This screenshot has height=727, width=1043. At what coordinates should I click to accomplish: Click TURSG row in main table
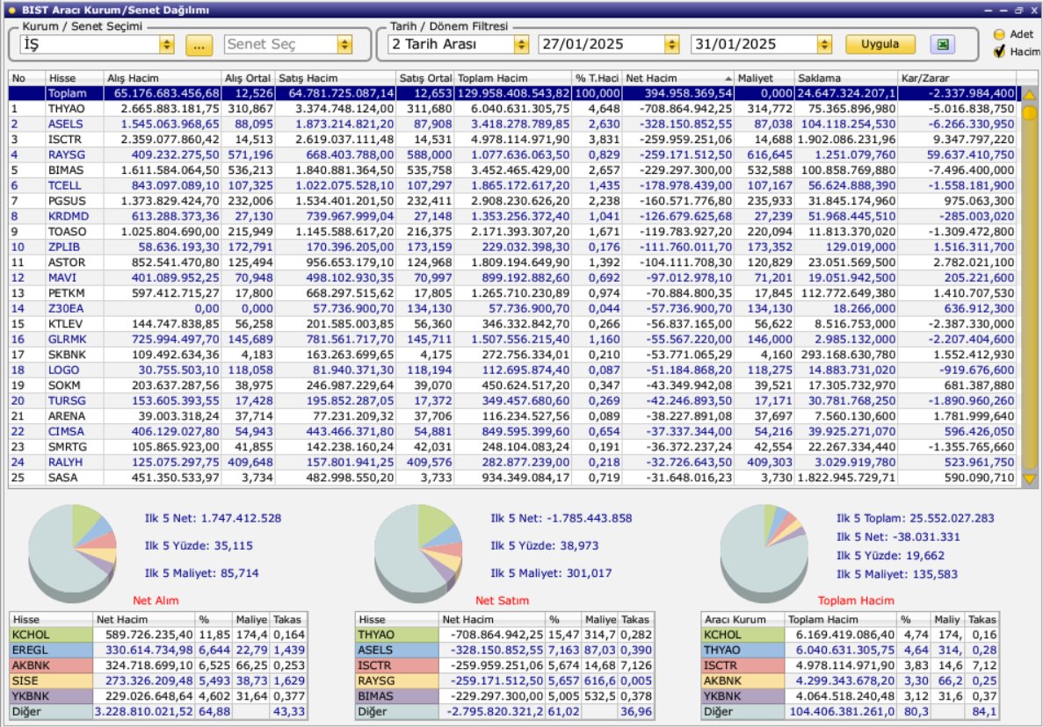tap(512, 400)
